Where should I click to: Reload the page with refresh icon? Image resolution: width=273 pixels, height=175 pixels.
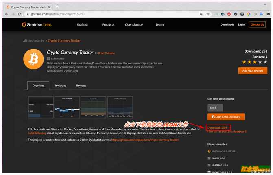20,14
